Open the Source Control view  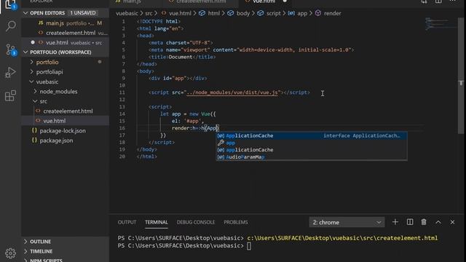point(11,49)
